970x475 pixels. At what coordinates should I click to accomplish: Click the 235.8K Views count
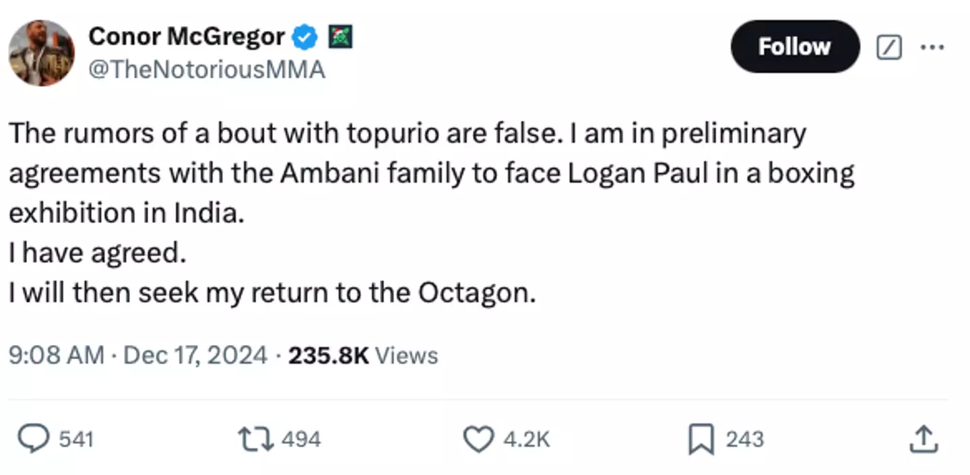click(x=363, y=355)
